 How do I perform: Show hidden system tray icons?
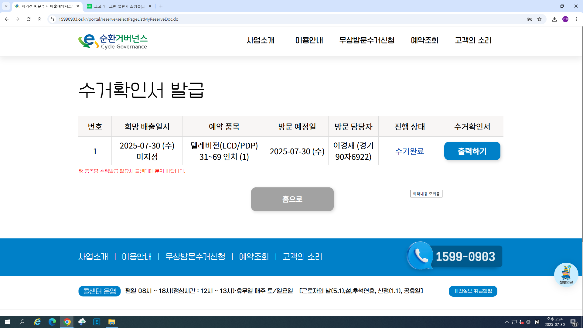[x=506, y=322]
